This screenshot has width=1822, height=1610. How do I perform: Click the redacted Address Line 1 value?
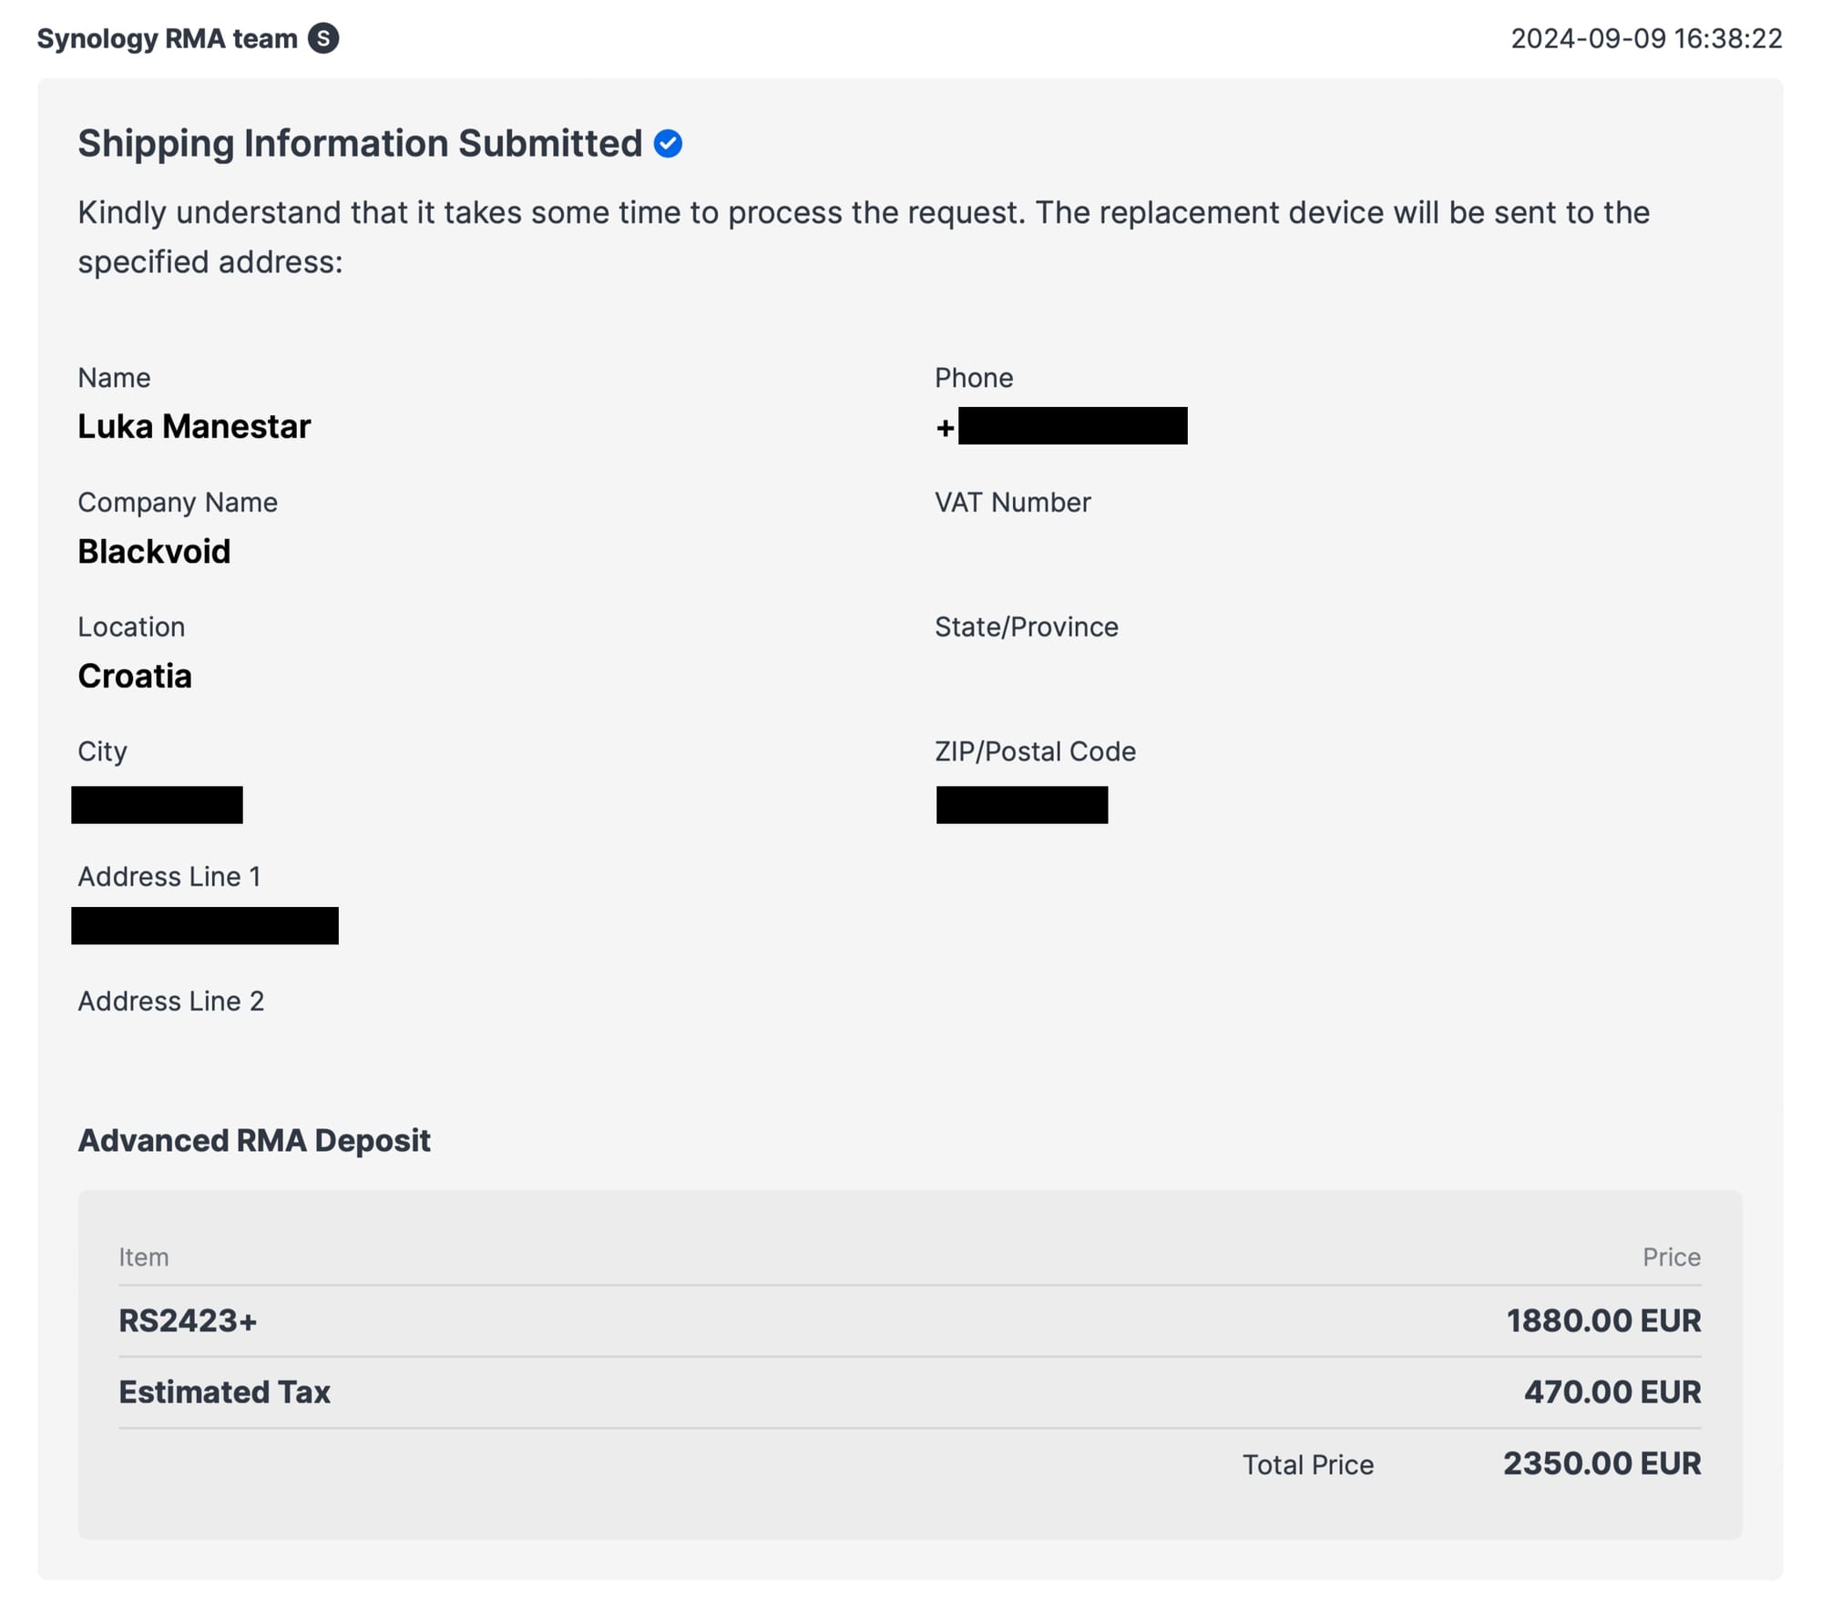point(205,925)
